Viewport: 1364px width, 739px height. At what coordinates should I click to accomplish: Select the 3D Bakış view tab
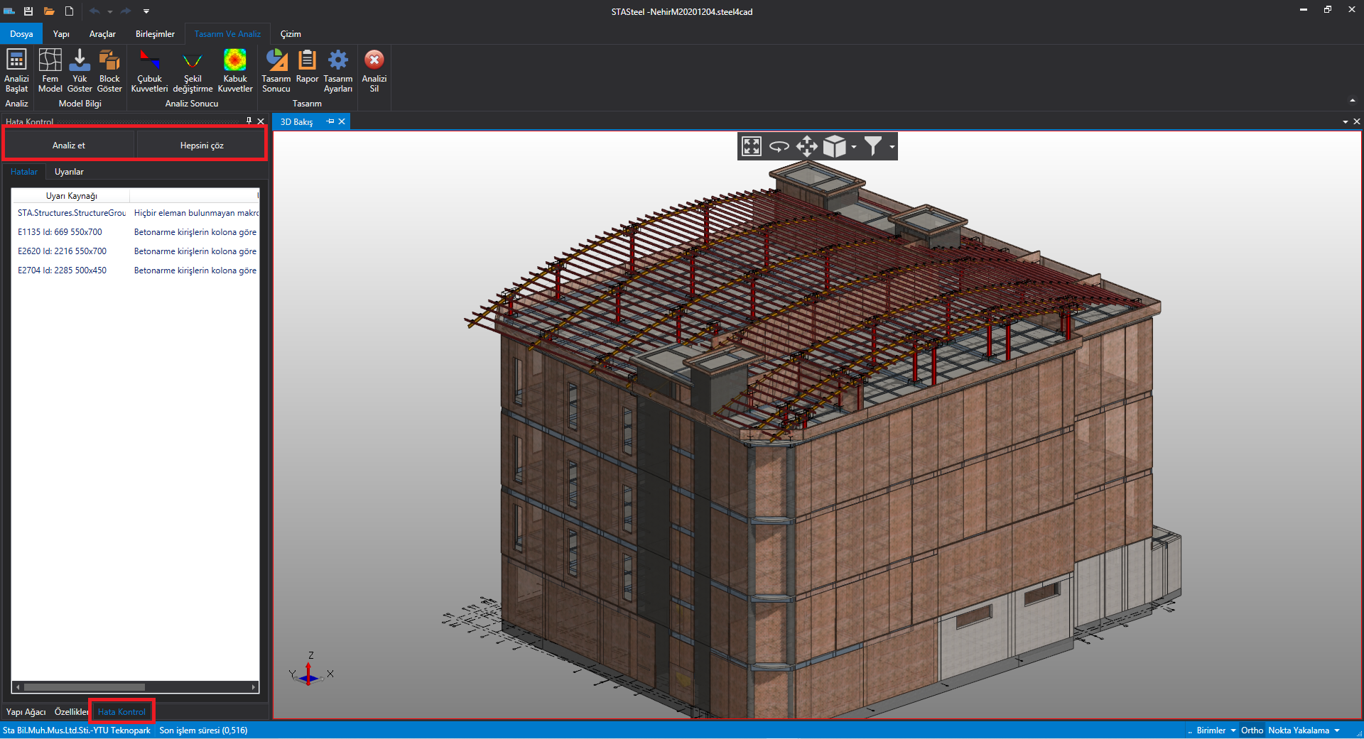click(296, 122)
